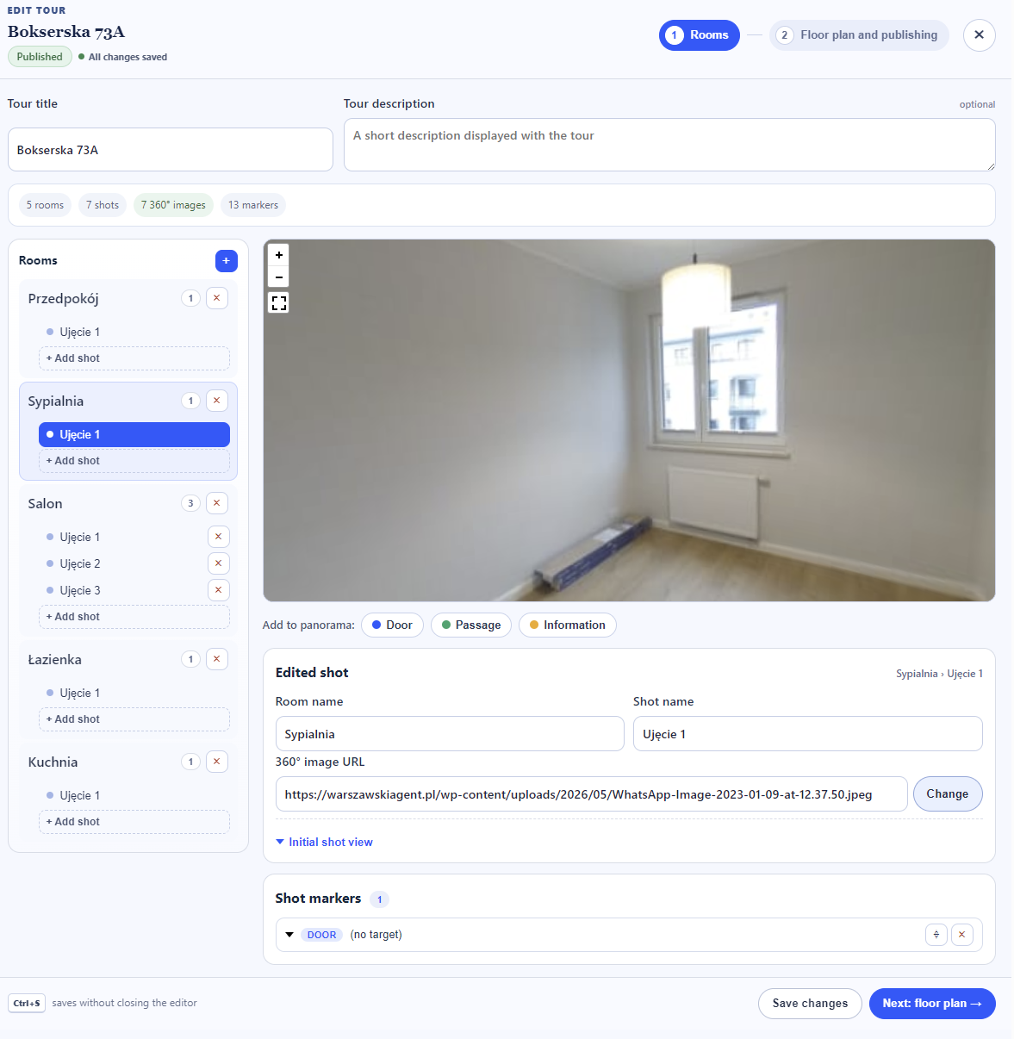Click the All changes saved indicator
The height and width of the screenshot is (1039, 1014).
click(x=122, y=57)
